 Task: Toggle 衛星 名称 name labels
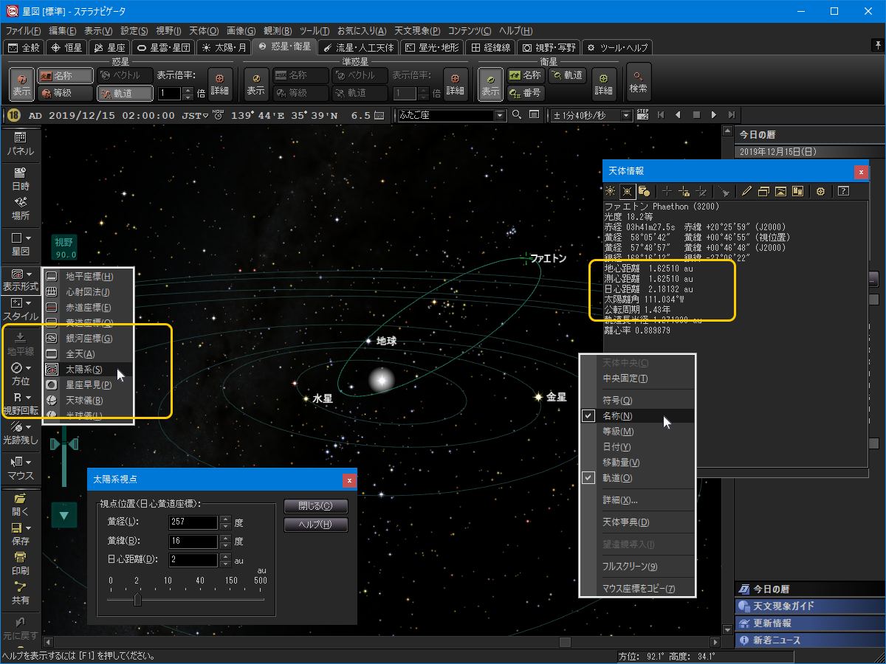pos(525,75)
